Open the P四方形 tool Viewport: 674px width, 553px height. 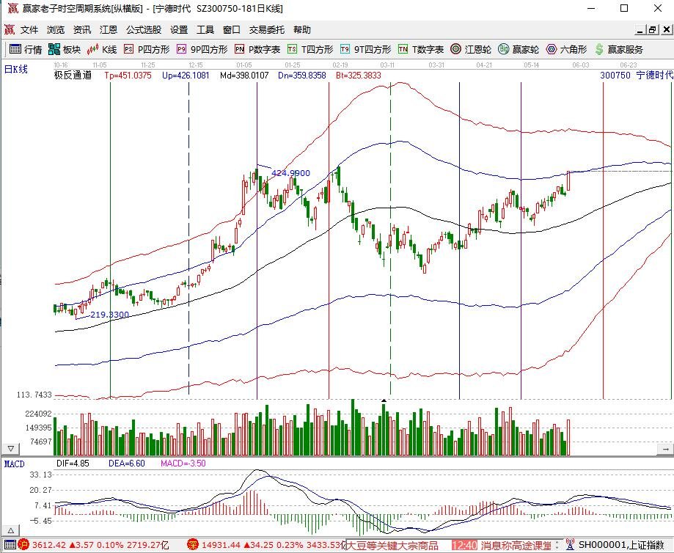(x=147, y=49)
